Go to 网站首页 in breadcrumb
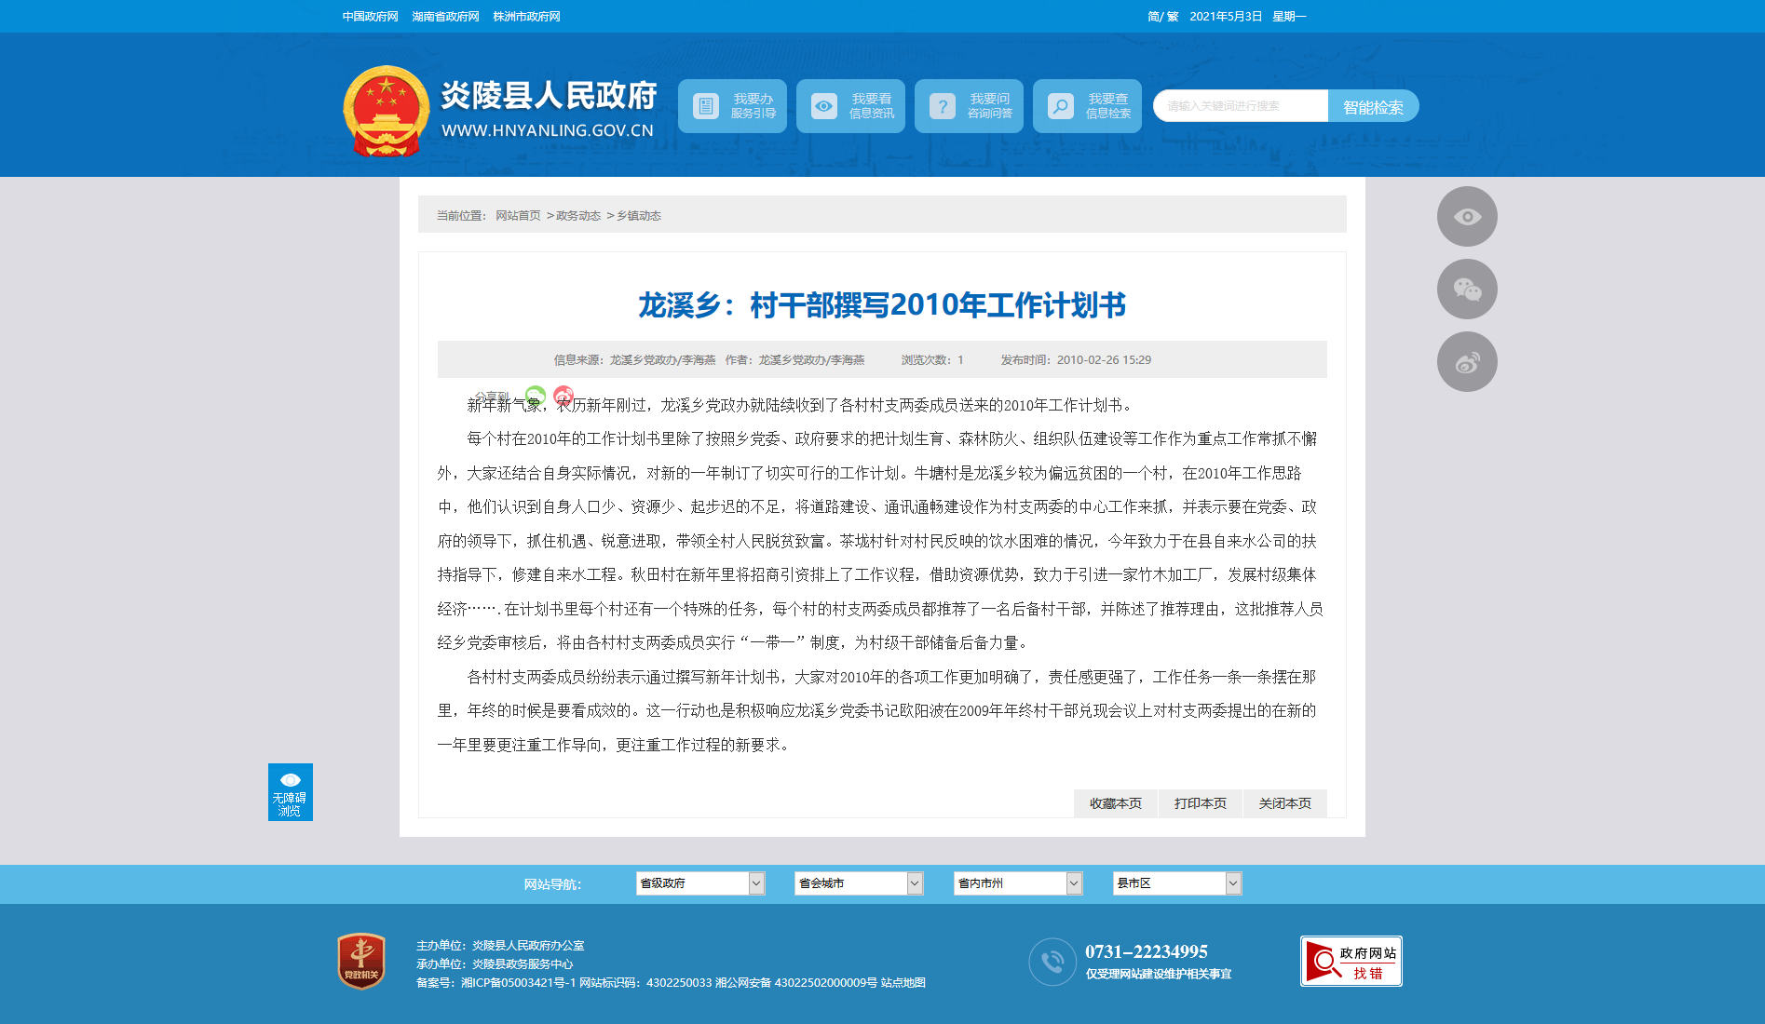 pyautogui.click(x=518, y=216)
